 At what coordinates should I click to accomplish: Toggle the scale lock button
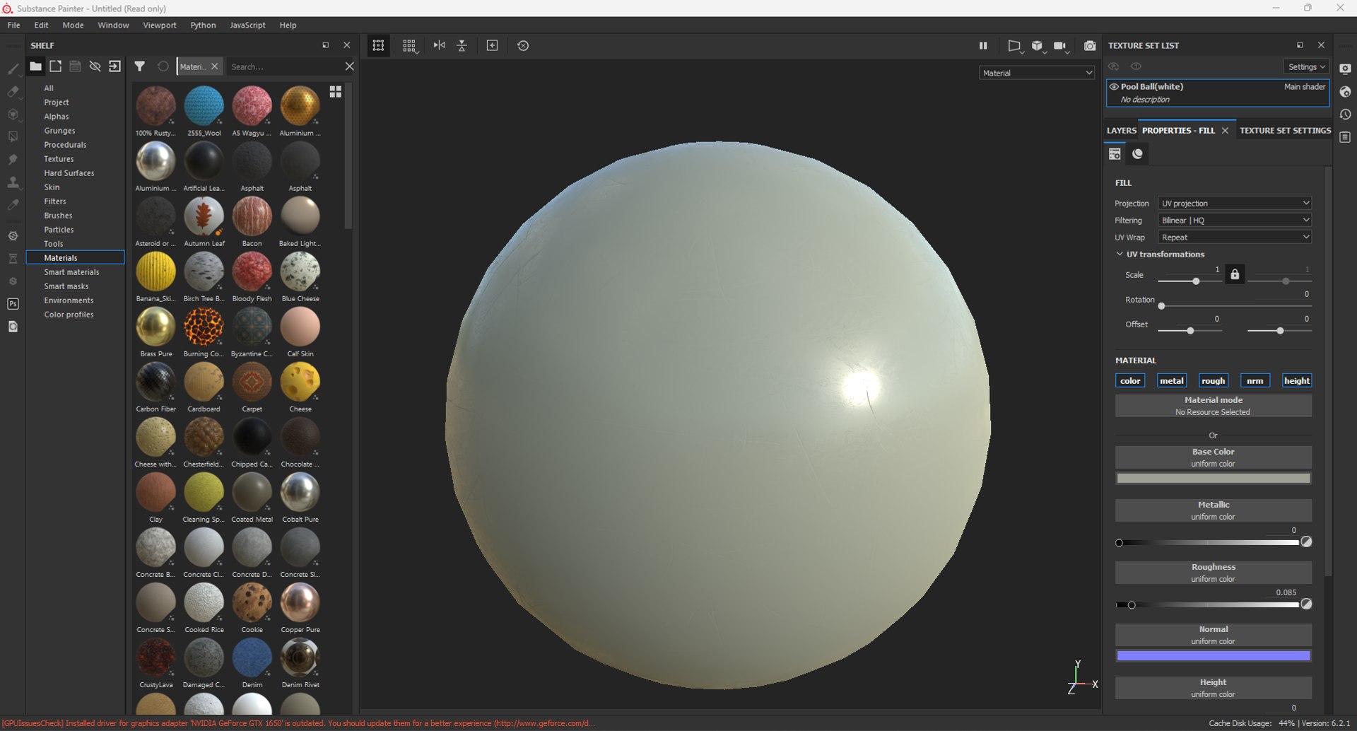tap(1235, 274)
